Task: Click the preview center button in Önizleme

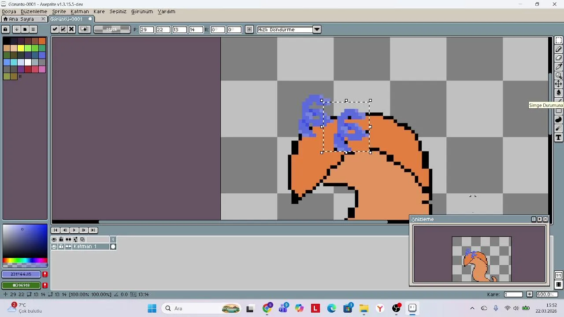Action: (534, 219)
